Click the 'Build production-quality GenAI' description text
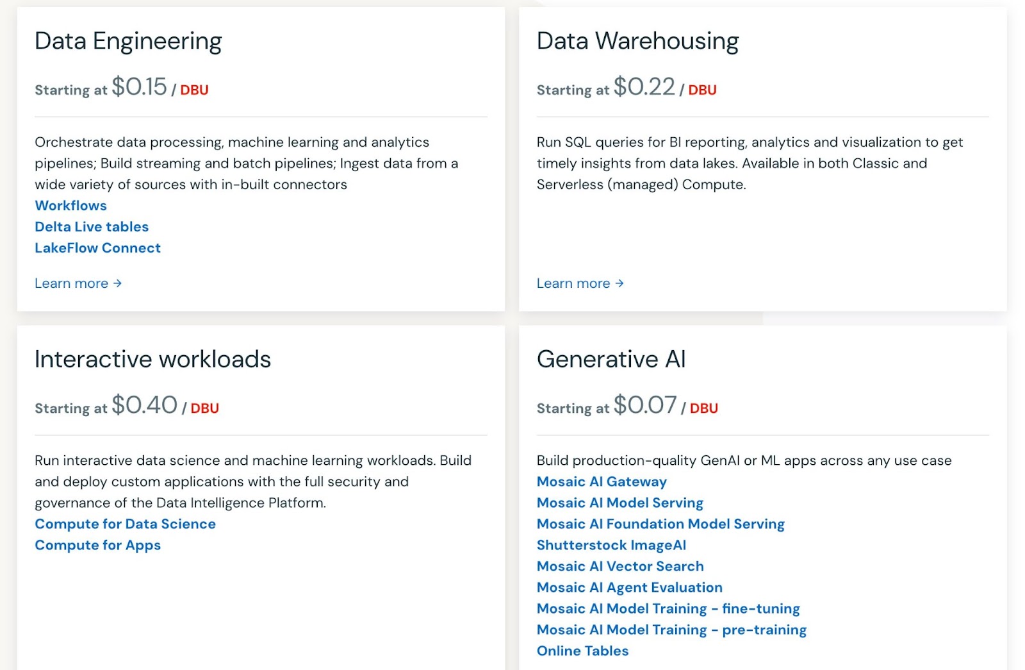Image resolution: width=1025 pixels, height=670 pixels. (x=744, y=461)
